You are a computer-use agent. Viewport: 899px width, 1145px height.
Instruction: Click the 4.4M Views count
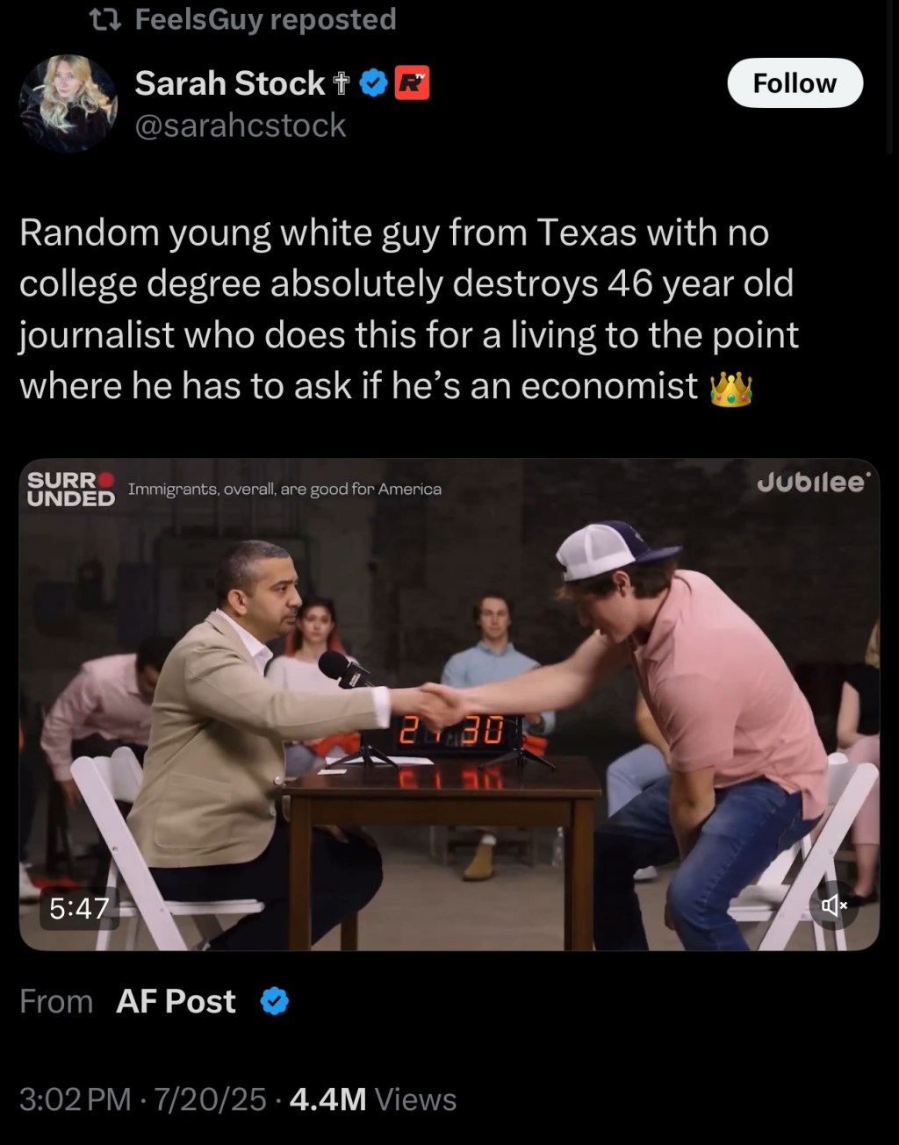372,1099
